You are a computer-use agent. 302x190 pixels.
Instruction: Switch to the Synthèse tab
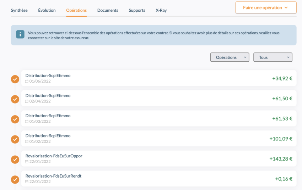pos(19,10)
